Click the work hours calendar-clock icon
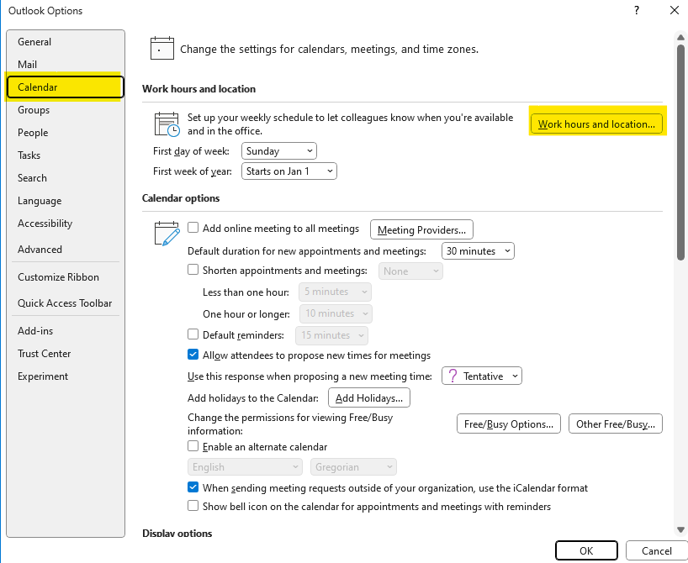Screen dimensions: 688x563 tap(167, 124)
